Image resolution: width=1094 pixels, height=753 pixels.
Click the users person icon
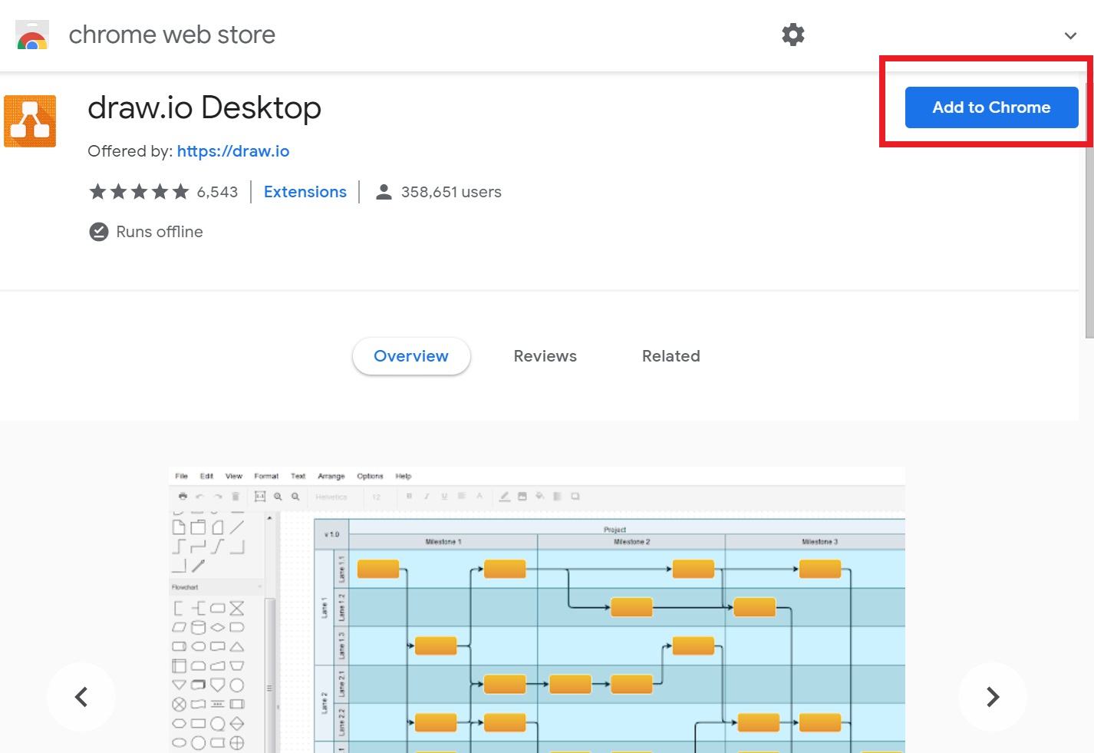pyautogui.click(x=384, y=192)
